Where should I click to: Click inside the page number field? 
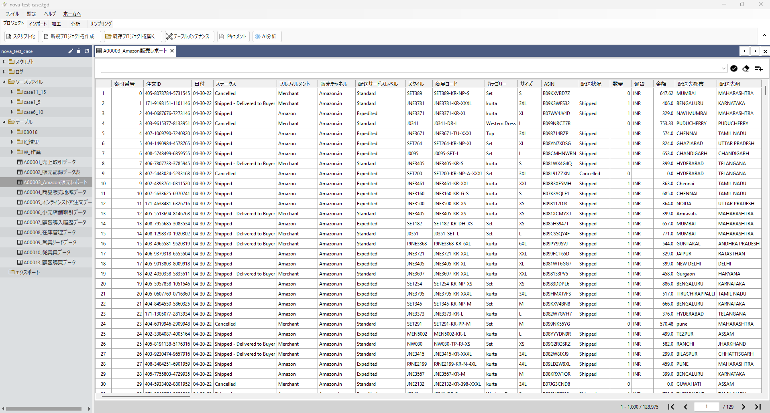[x=707, y=407]
